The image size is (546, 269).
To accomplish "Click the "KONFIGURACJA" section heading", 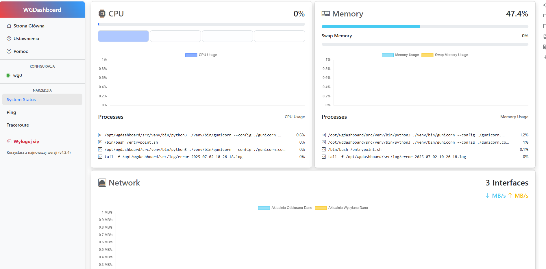I will tap(42, 66).
